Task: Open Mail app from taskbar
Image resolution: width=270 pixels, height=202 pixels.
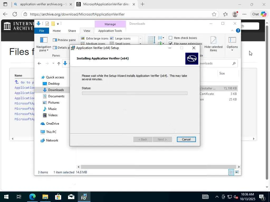Action: 71,197
